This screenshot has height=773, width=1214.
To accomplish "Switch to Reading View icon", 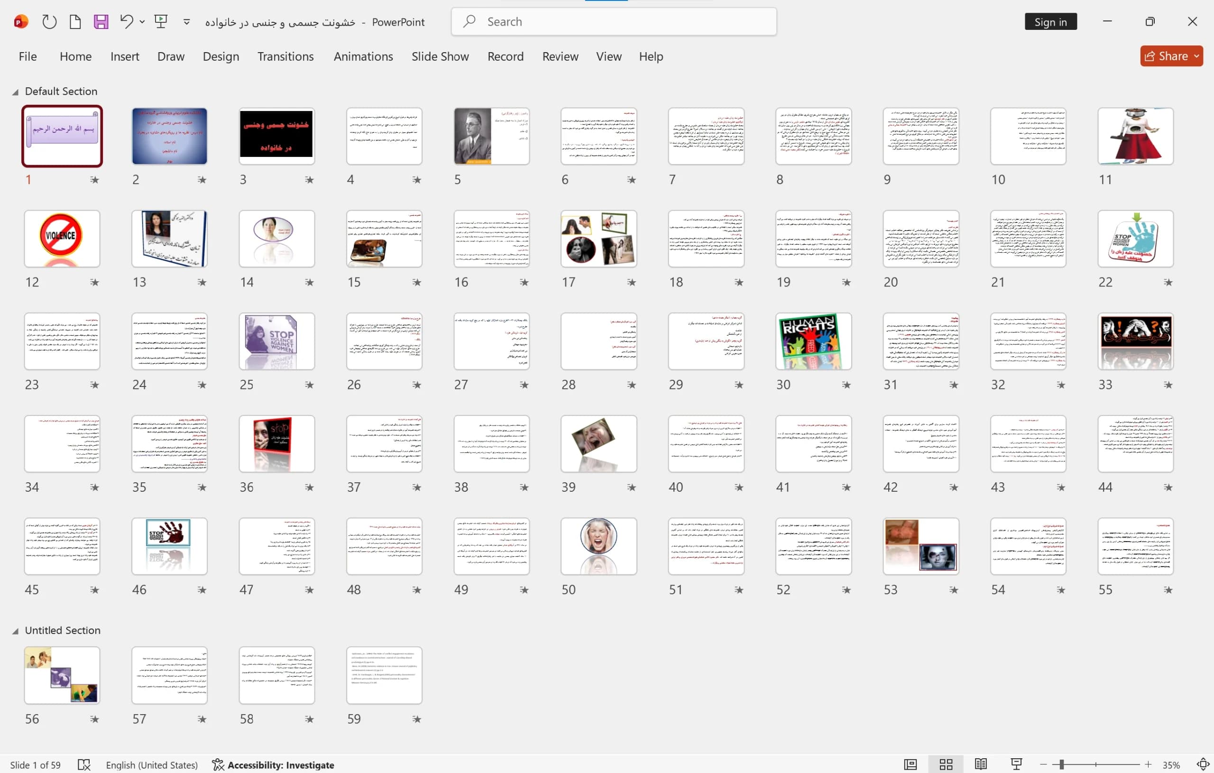I will (981, 764).
